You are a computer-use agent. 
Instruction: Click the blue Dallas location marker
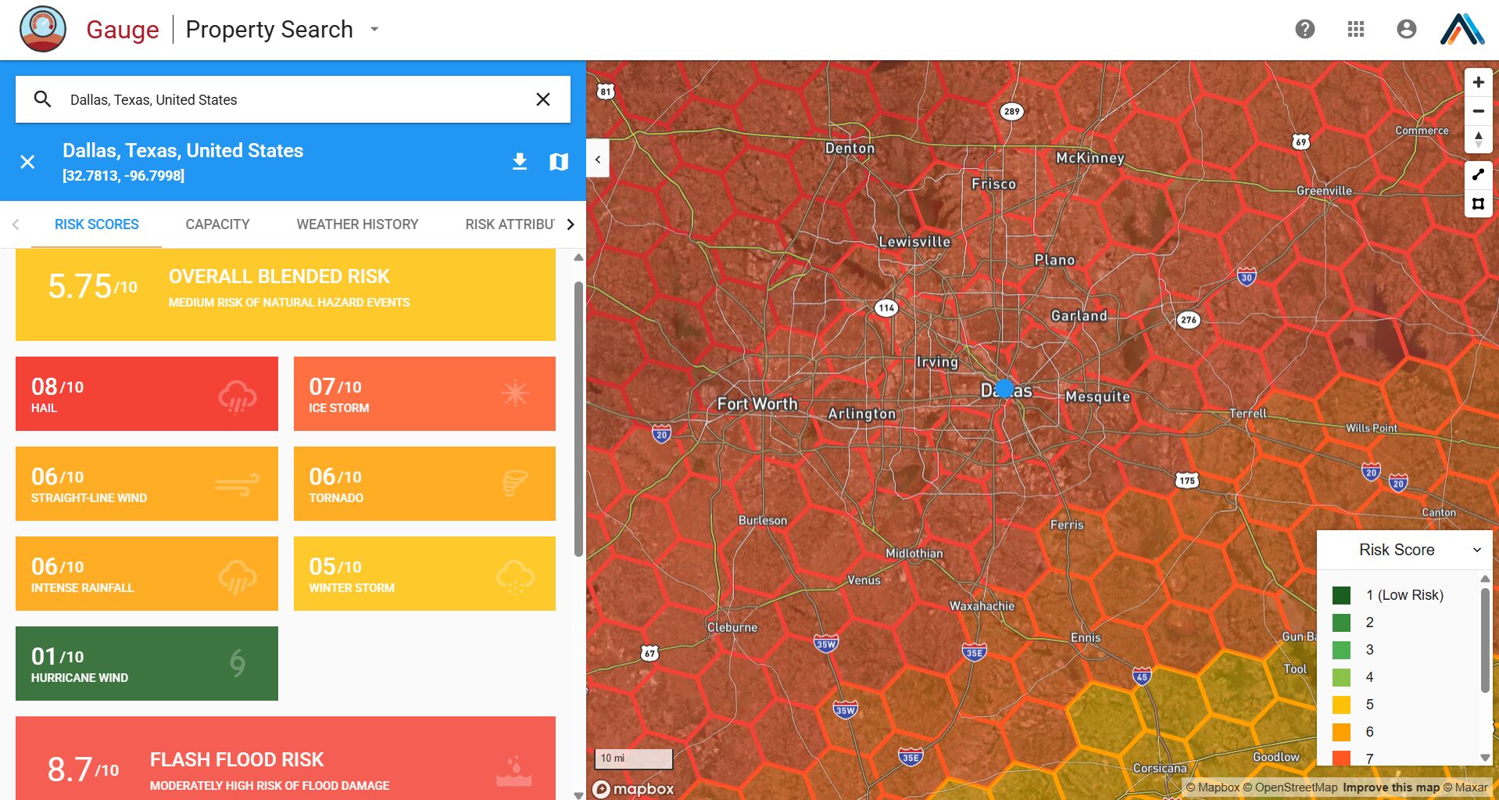point(1005,389)
